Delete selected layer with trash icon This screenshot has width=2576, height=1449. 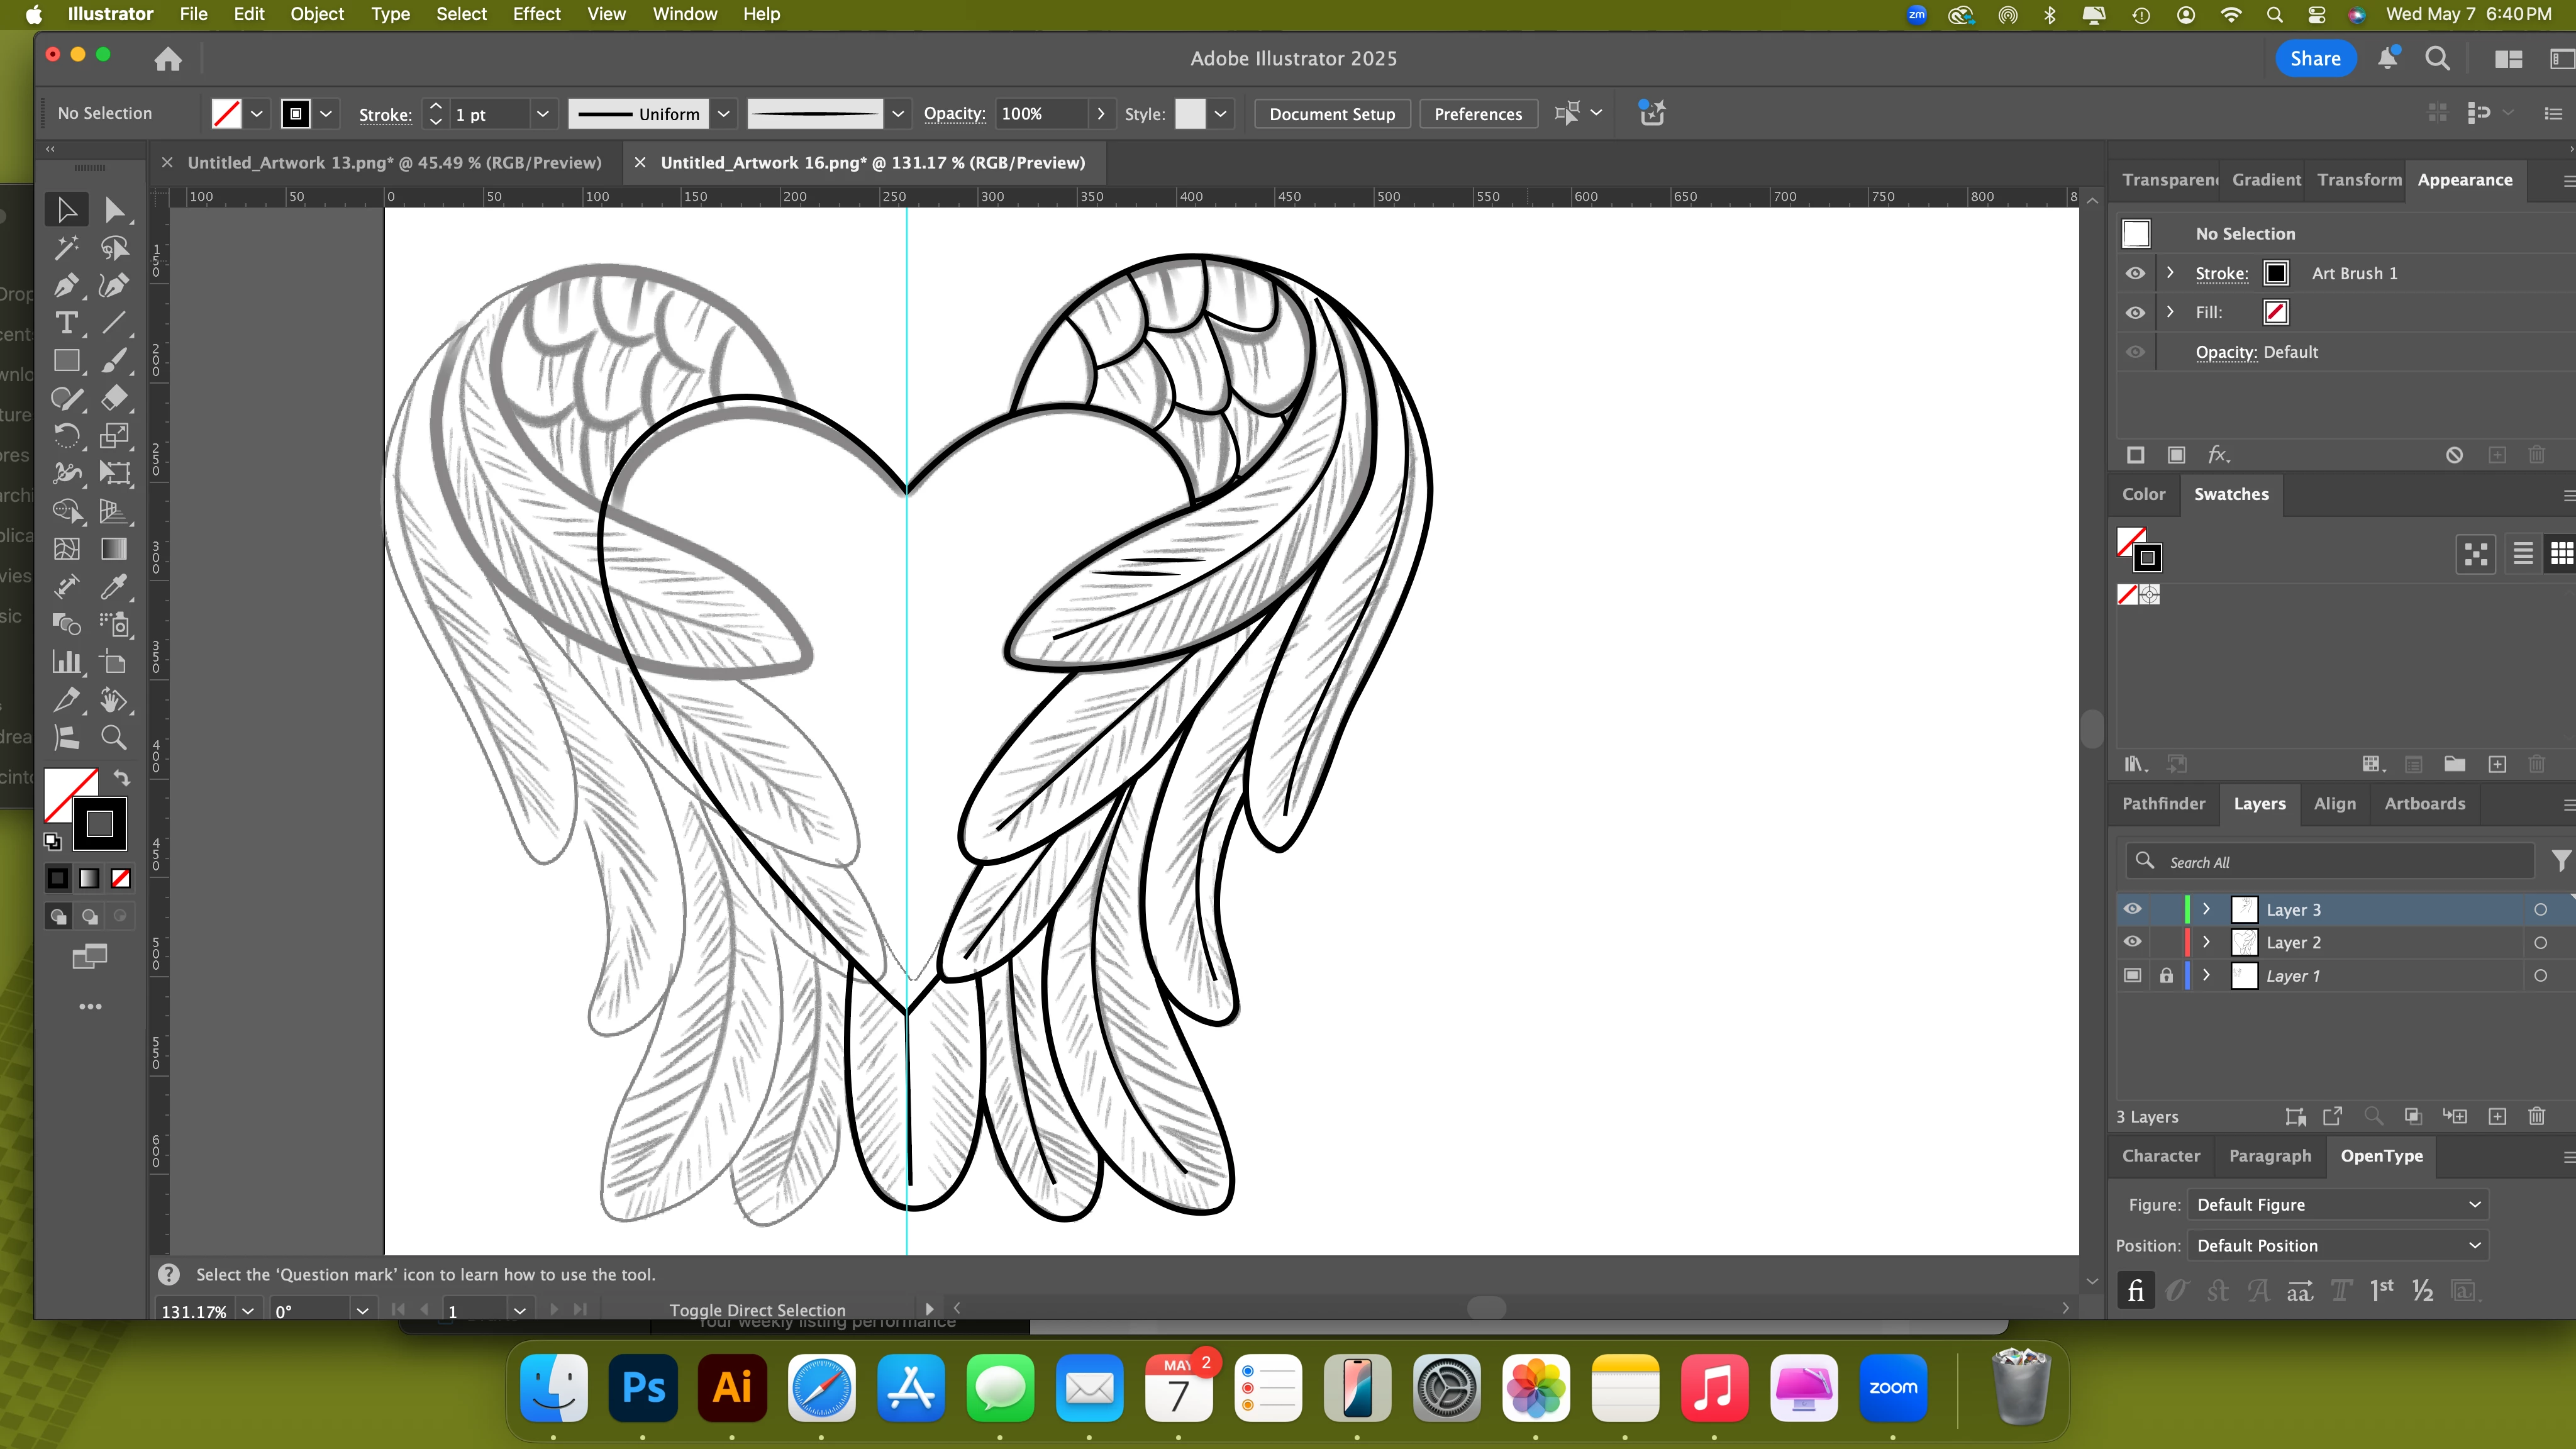2536,1116
